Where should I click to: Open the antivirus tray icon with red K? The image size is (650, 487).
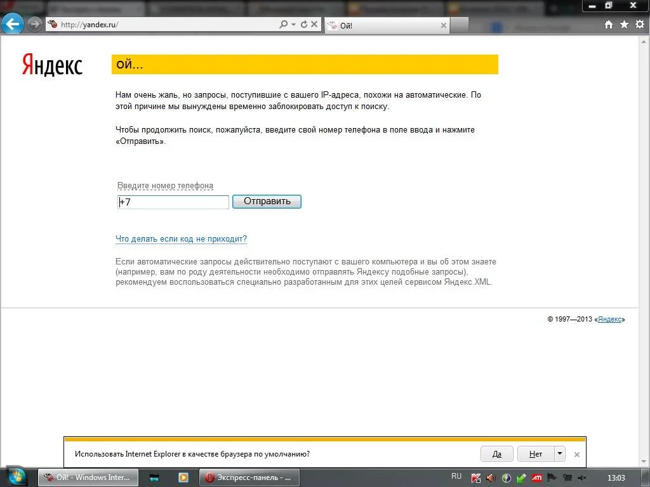pos(476,478)
